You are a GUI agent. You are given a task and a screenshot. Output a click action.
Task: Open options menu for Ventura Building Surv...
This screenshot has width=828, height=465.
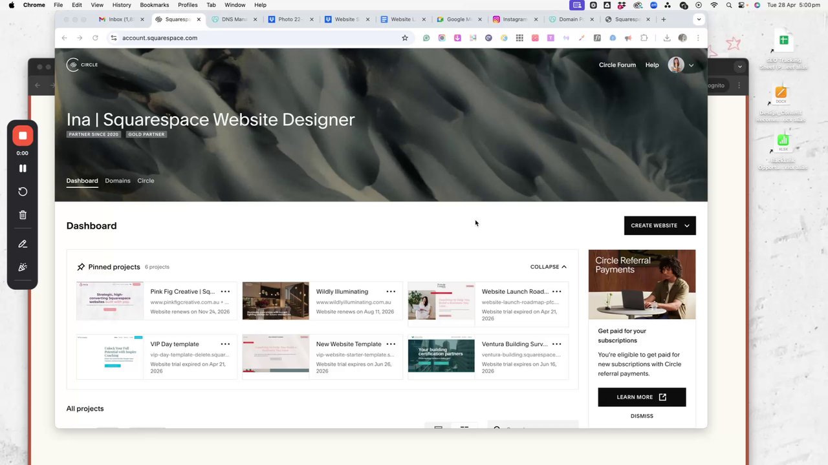556,344
